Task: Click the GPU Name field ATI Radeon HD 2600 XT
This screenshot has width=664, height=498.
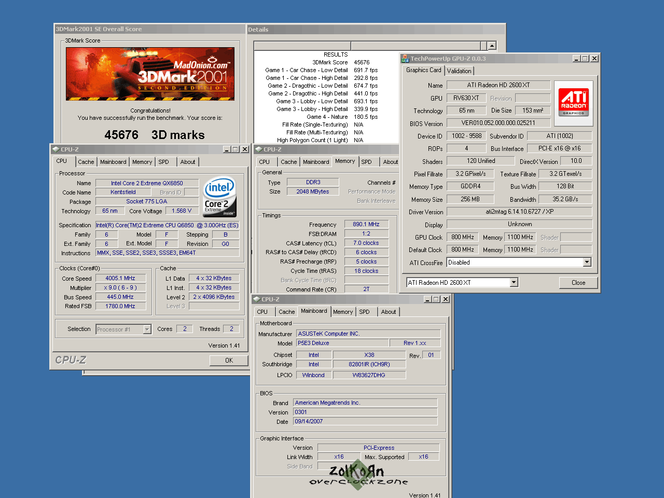Action: pos(499,85)
